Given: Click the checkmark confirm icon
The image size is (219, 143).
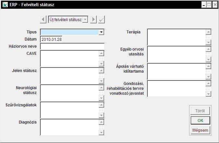Looking at the screenshot, I should click(102, 20).
